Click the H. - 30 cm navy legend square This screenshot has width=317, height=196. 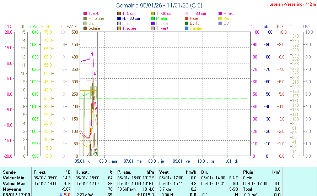[x=119, y=18]
